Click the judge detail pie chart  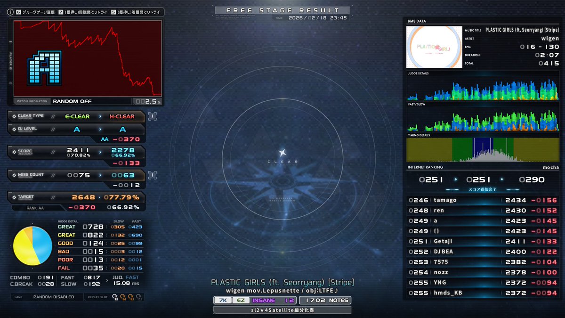[32, 245]
